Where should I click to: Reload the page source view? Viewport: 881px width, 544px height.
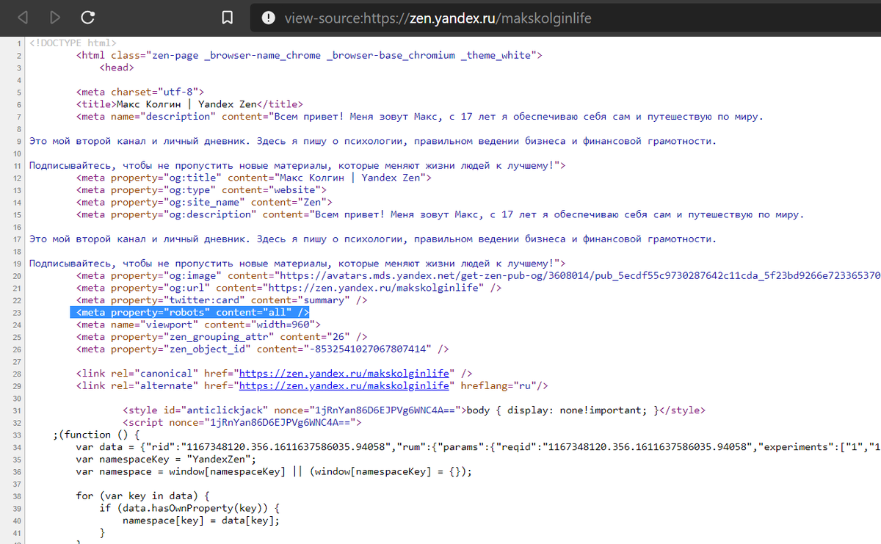click(x=87, y=17)
